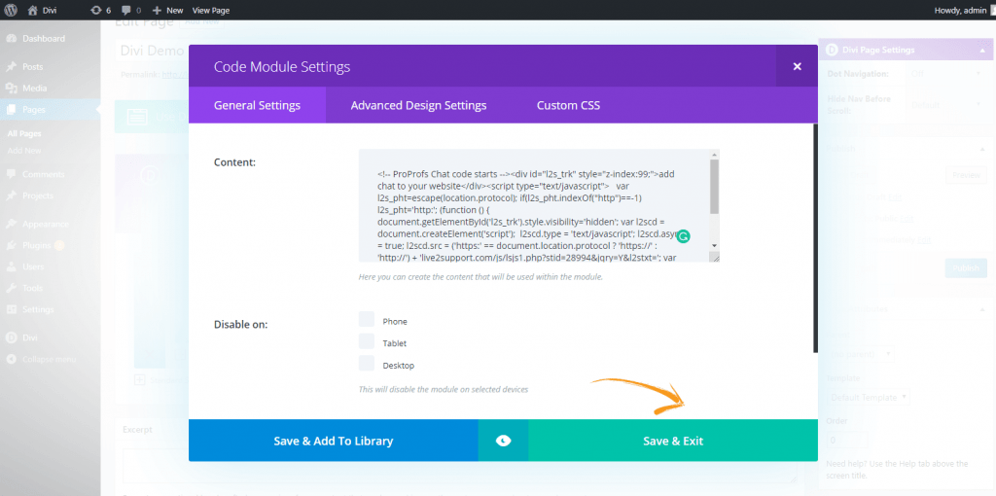Close the Code Module Settings dialog
The height and width of the screenshot is (496, 996).
click(x=798, y=66)
